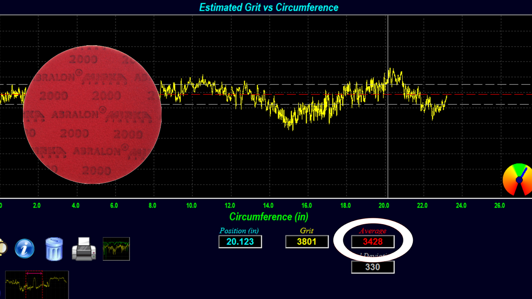Select the Average value 3428 field
The height and width of the screenshot is (299, 532).
(x=373, y=242)
